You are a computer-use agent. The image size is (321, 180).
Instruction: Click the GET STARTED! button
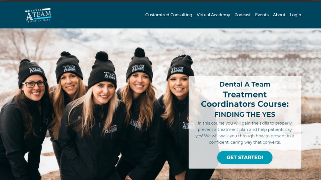[x=245, y=157]
